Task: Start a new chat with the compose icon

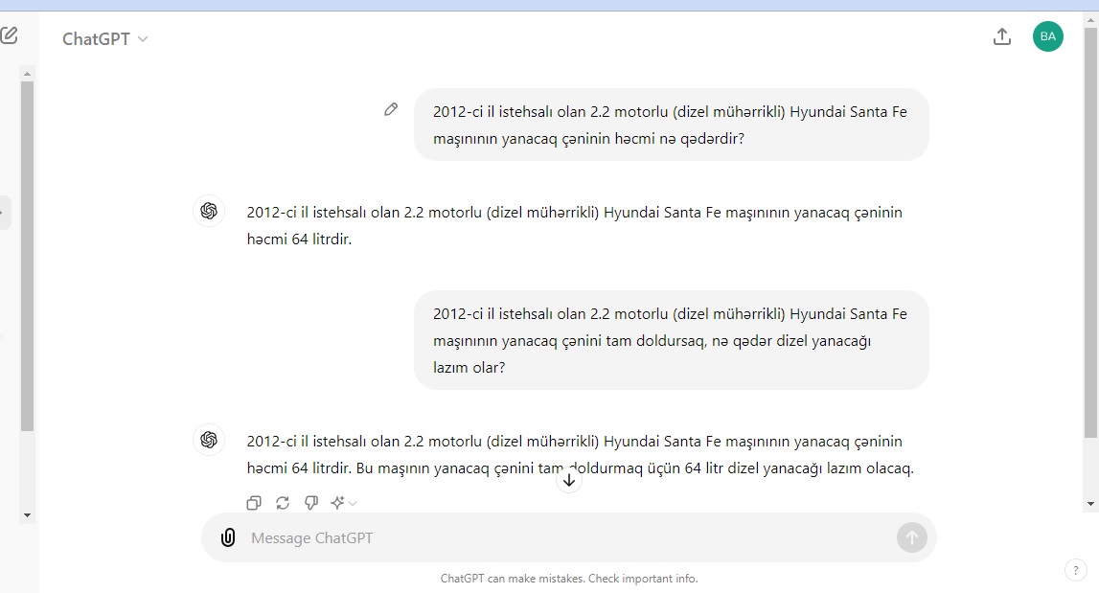Action: [9, 35]
